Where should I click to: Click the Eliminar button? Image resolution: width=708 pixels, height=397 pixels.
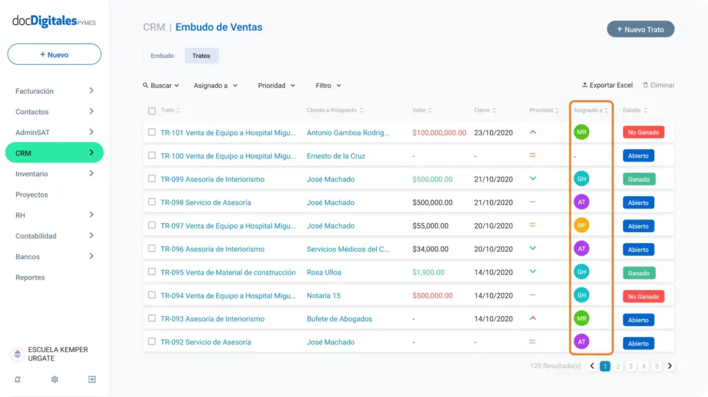coord(659,85)
